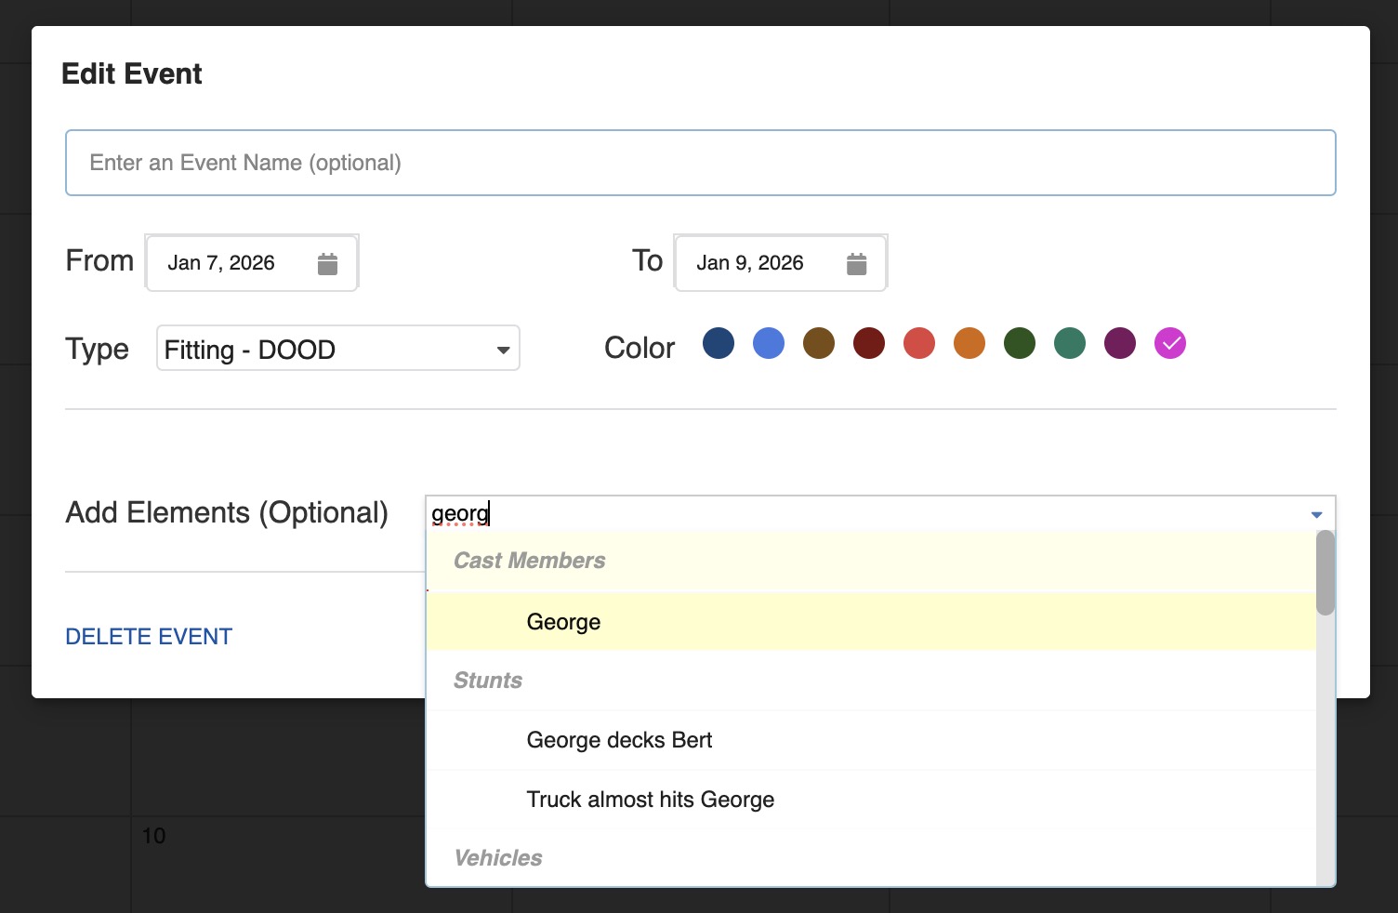The image size is (1398, 913).
Task: Pick the teal green event color
Action: 1070,343
